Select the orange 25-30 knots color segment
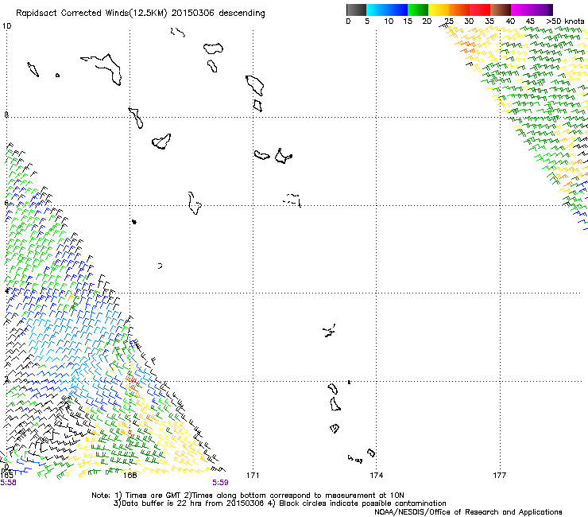Screen dimensions: 588x517 tap(459, 10)
